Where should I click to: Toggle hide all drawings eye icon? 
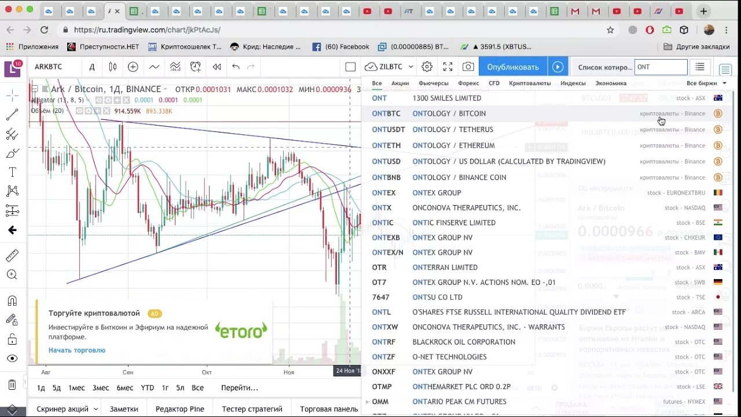12,358
